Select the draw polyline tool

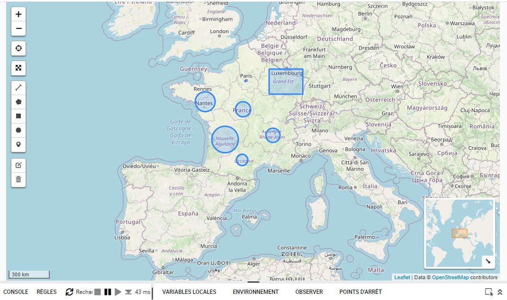coord(18,88)
